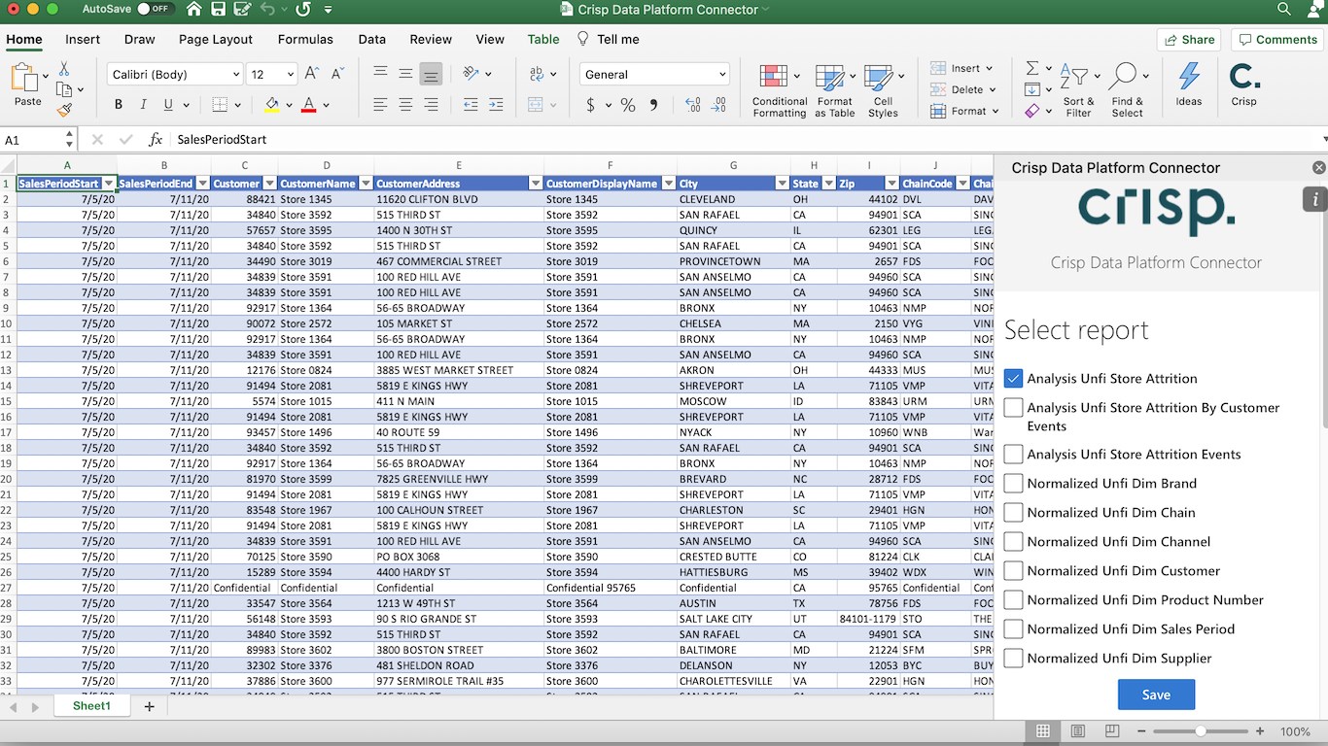The image size is (1328, 746).
Task: Open the Insert ribbon tab
Action: (x=83, y=40)
